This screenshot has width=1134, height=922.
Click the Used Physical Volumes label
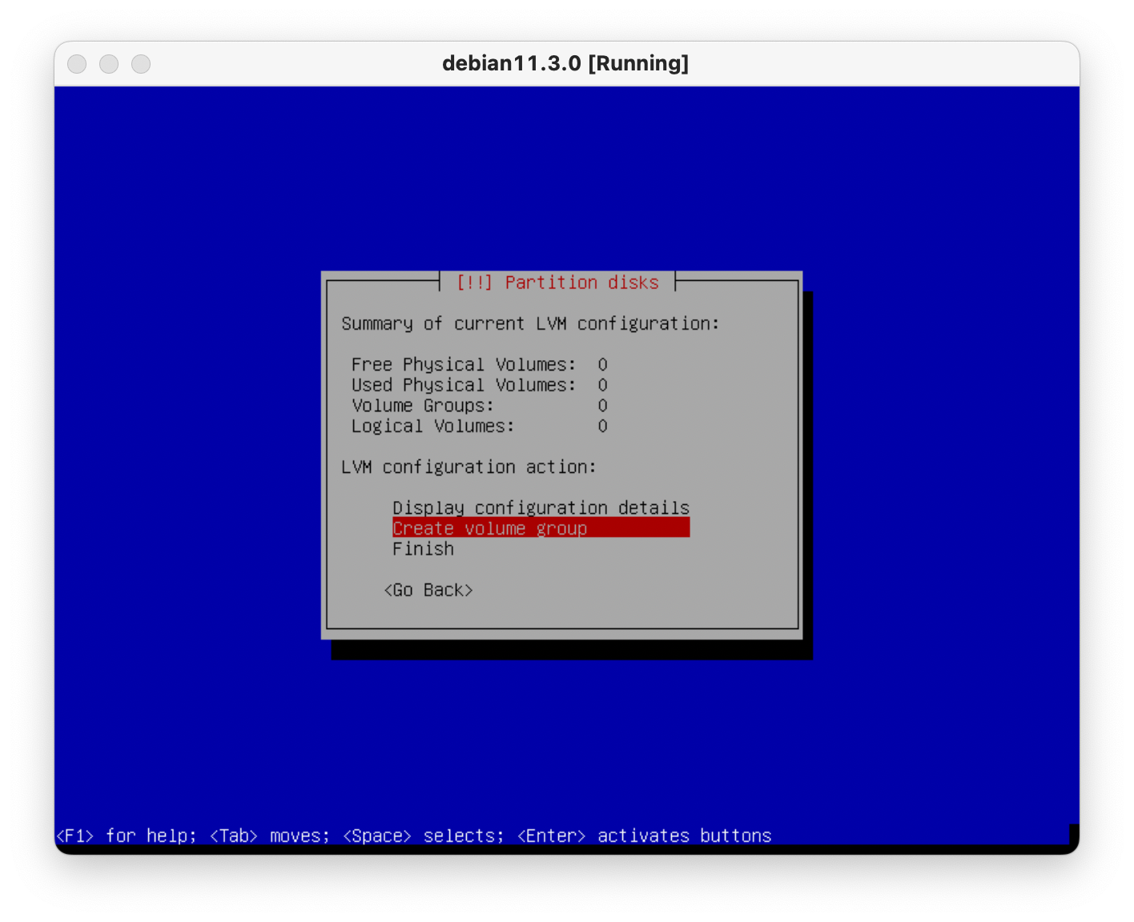click(463, 385)
